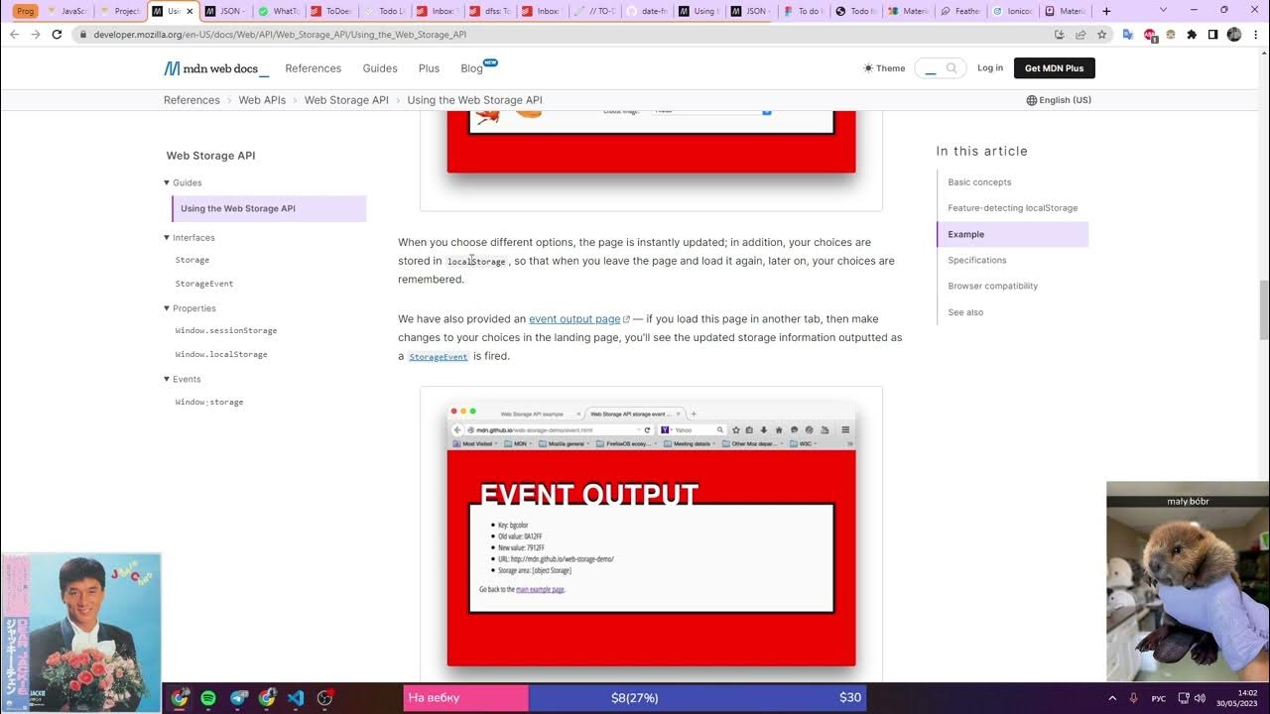Open the English (US) language selector

pos(1059,100)
